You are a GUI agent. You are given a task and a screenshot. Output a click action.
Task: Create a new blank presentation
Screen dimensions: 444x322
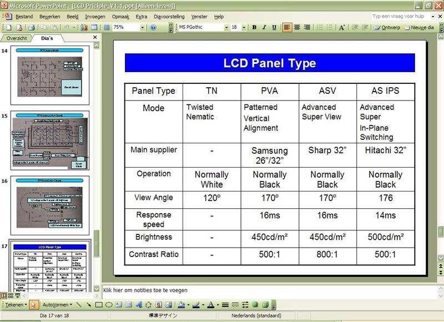9,27
